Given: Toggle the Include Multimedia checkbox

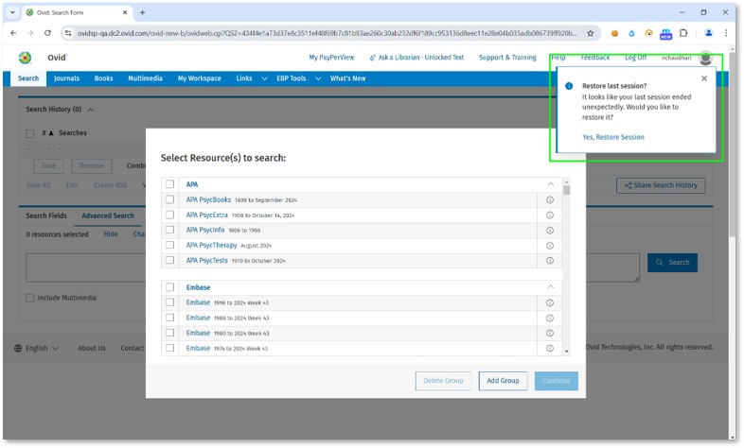Looking at the screenshot, I should point(30,298).
